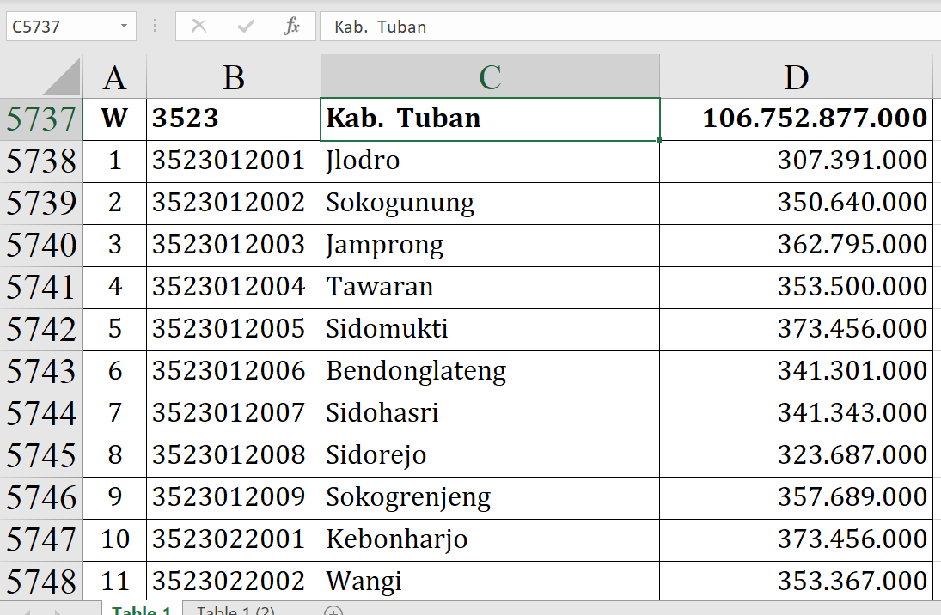Click the Select All corner triangle
Viewport: 941px width, 615px height.
(61, 77)
